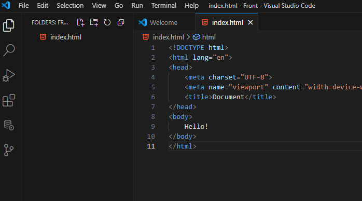The width and height of the screenshot is (362, 201).
Task: Open the Extensions view
Action: [9, 100]
